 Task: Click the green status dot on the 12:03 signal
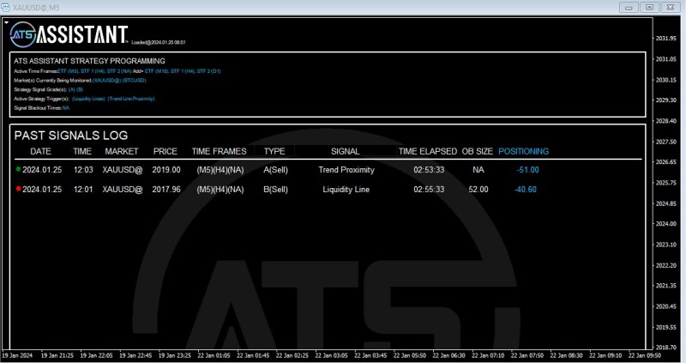pyautogui.click(x=18, y=169)
